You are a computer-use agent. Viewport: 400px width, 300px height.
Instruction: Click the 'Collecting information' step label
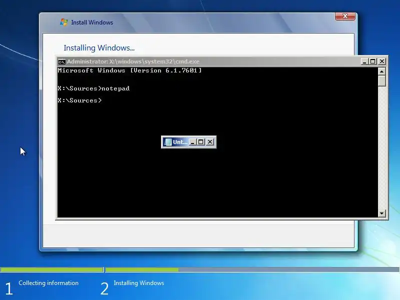point(48,283)
